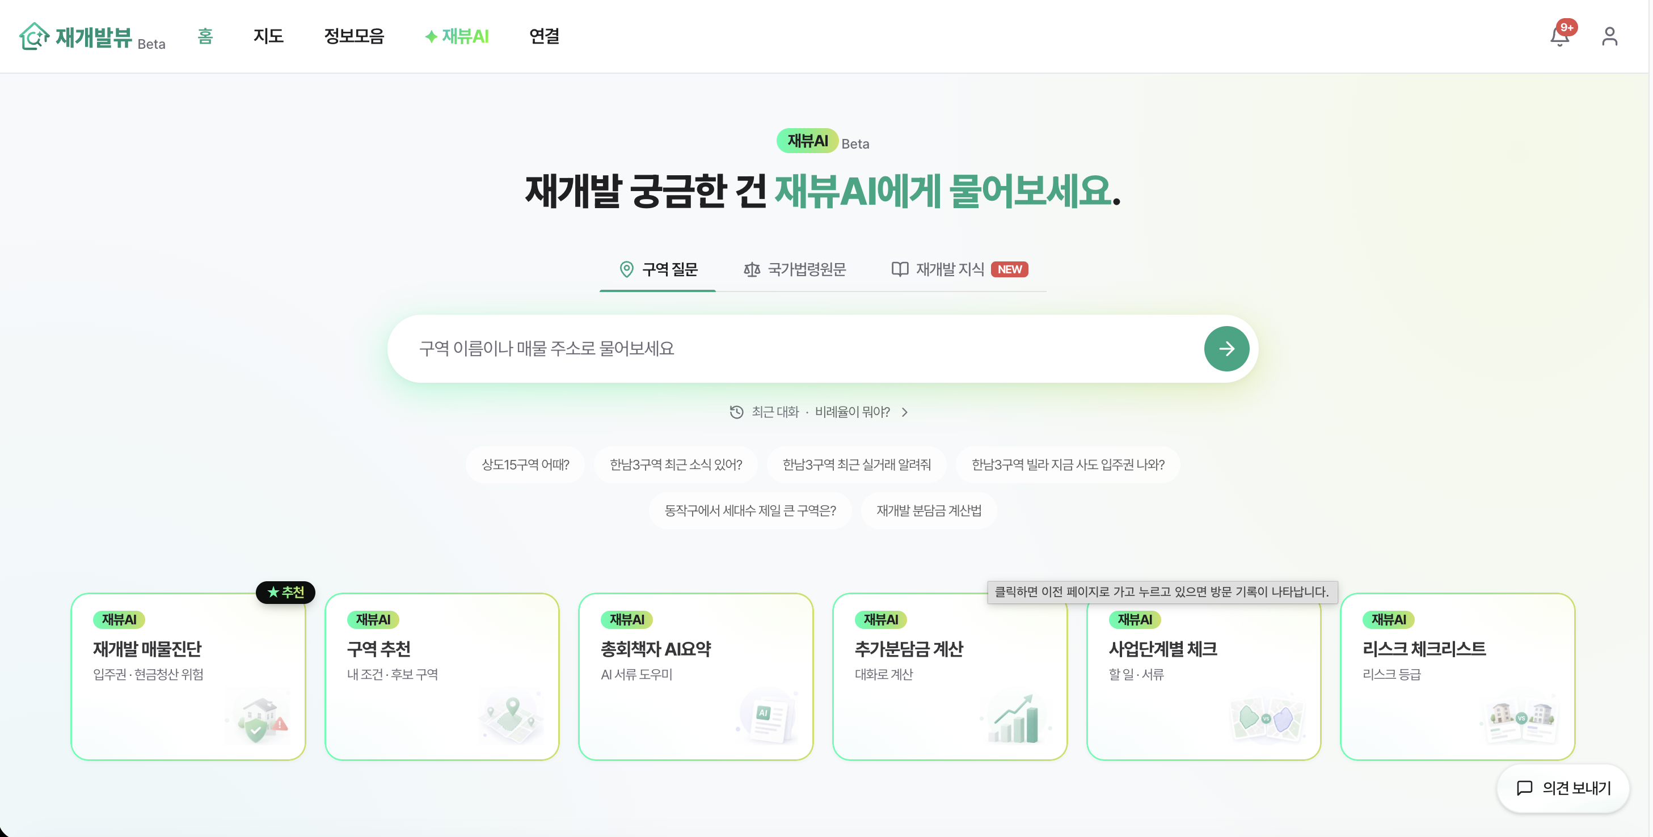Click the AI 서류 도우미 subtitle
Image resolution: width=1653 pixels, height=837 pixels.
pyautogui.click(x=636, y=674)
